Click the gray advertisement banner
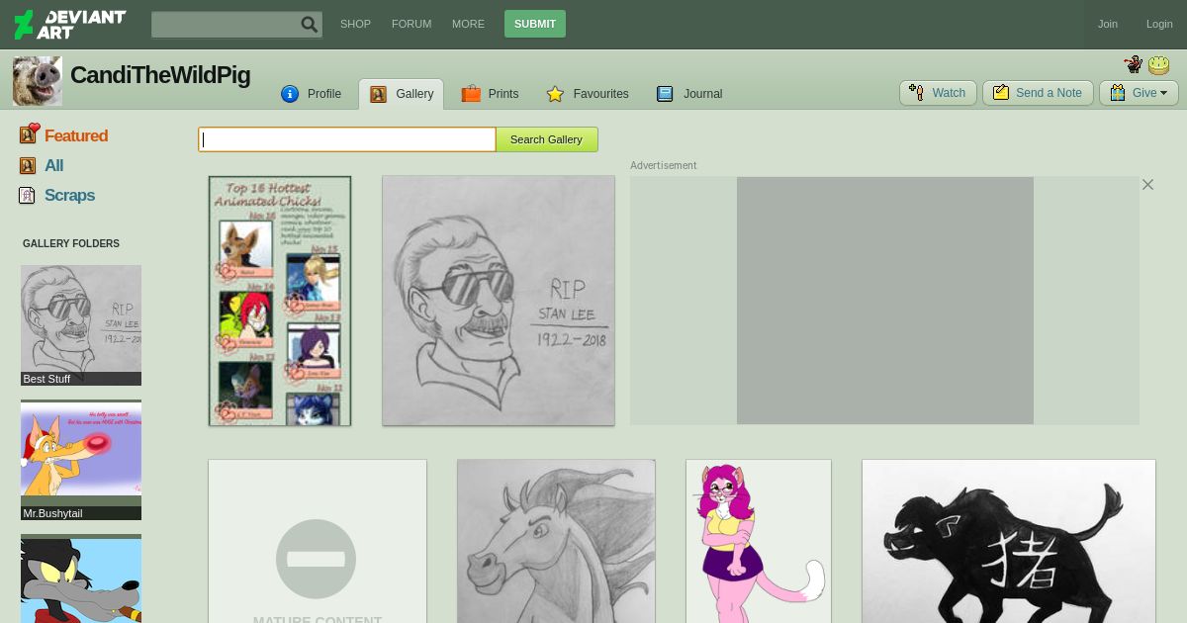Screen dimensions: 1187x623 [885, 301]
